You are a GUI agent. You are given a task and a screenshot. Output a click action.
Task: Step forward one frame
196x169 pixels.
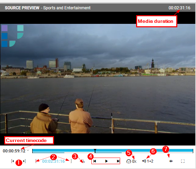coord(118,161)
